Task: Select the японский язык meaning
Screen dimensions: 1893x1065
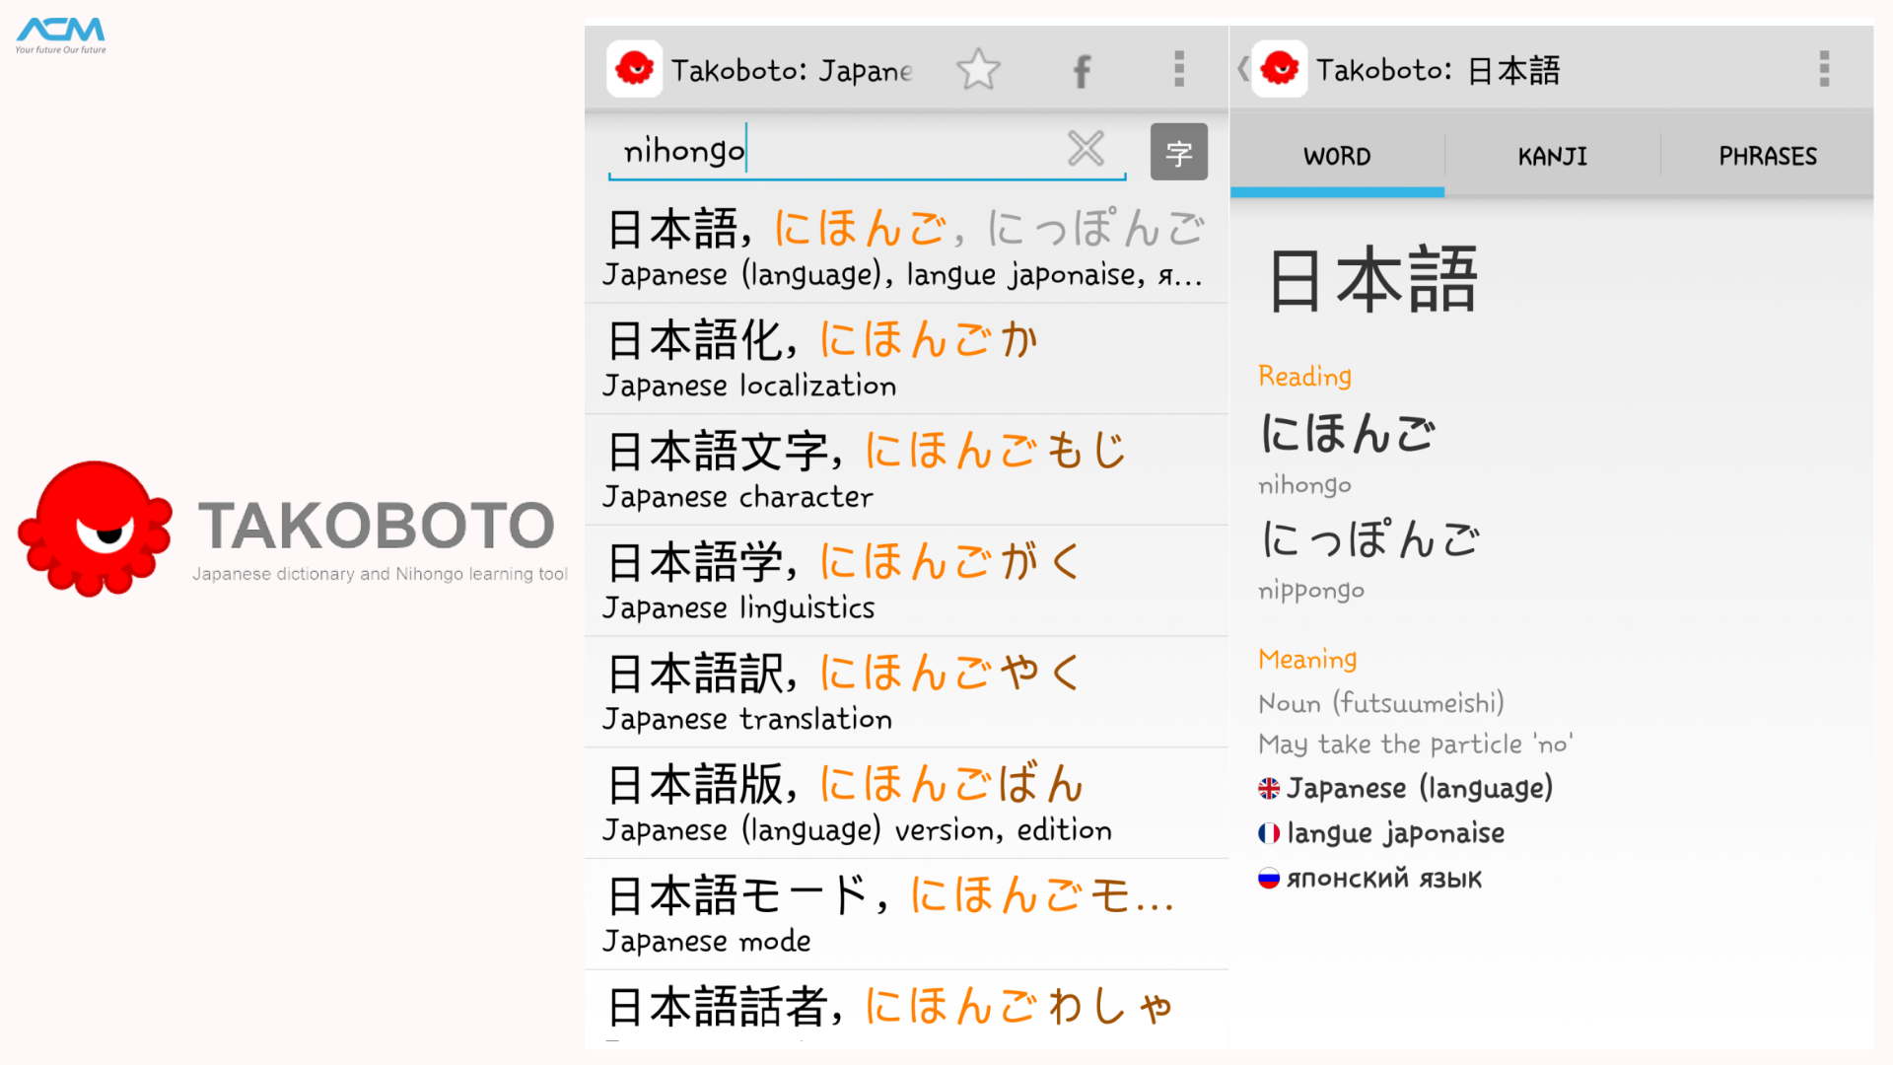Action: tap(1384, 878)
